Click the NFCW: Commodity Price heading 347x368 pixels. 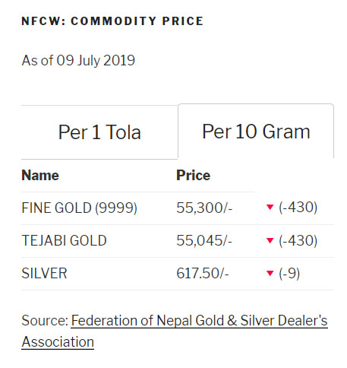pos(112,21)
